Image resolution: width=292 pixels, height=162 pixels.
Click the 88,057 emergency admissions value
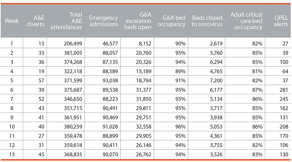click(x=110, y=53)
